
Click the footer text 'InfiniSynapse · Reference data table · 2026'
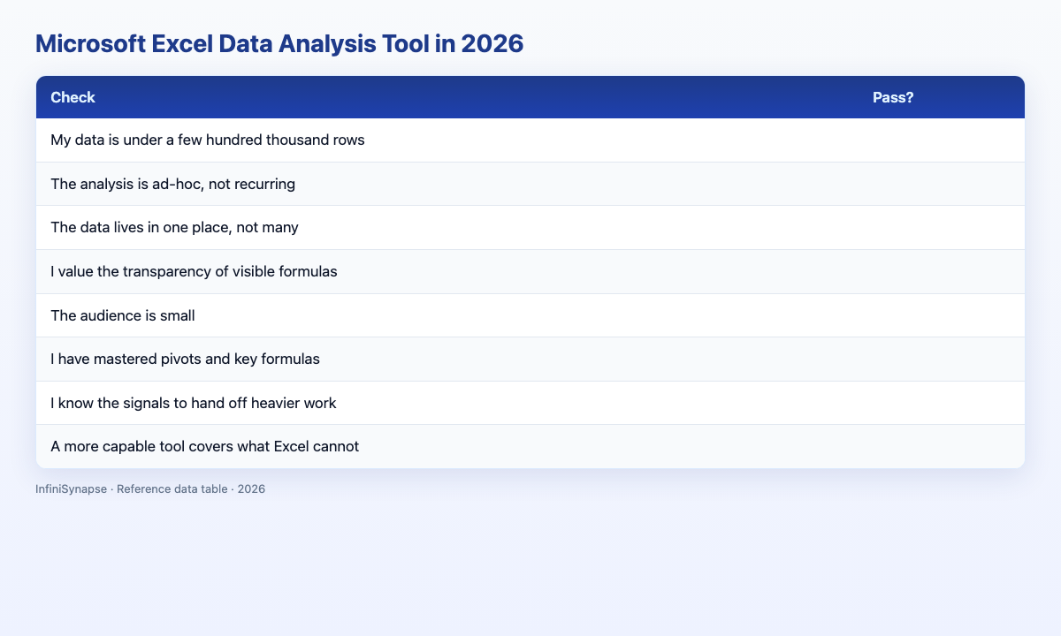[x=150, y=489]
